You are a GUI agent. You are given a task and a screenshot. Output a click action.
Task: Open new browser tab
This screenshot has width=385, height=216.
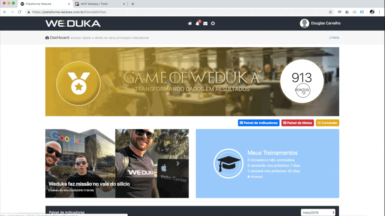coord(133,4)
